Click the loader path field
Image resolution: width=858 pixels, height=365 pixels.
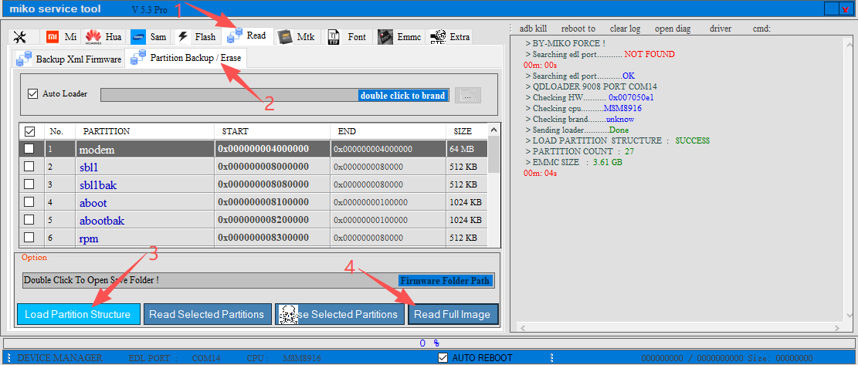pyautogui.click(x=274, y=95)
